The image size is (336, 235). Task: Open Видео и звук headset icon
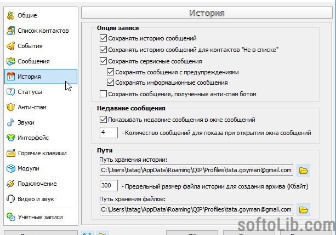click(10, 199)
